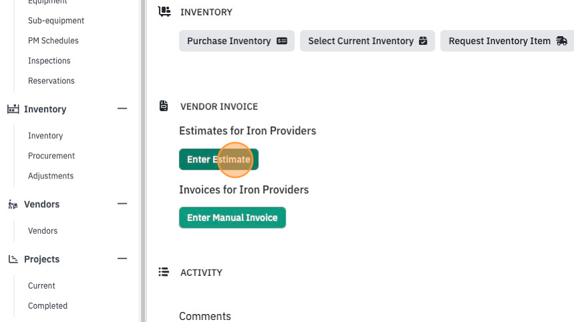Open the Inspections sidebar link
Screen dimensions: 574x322
click(x=49, y=61)
